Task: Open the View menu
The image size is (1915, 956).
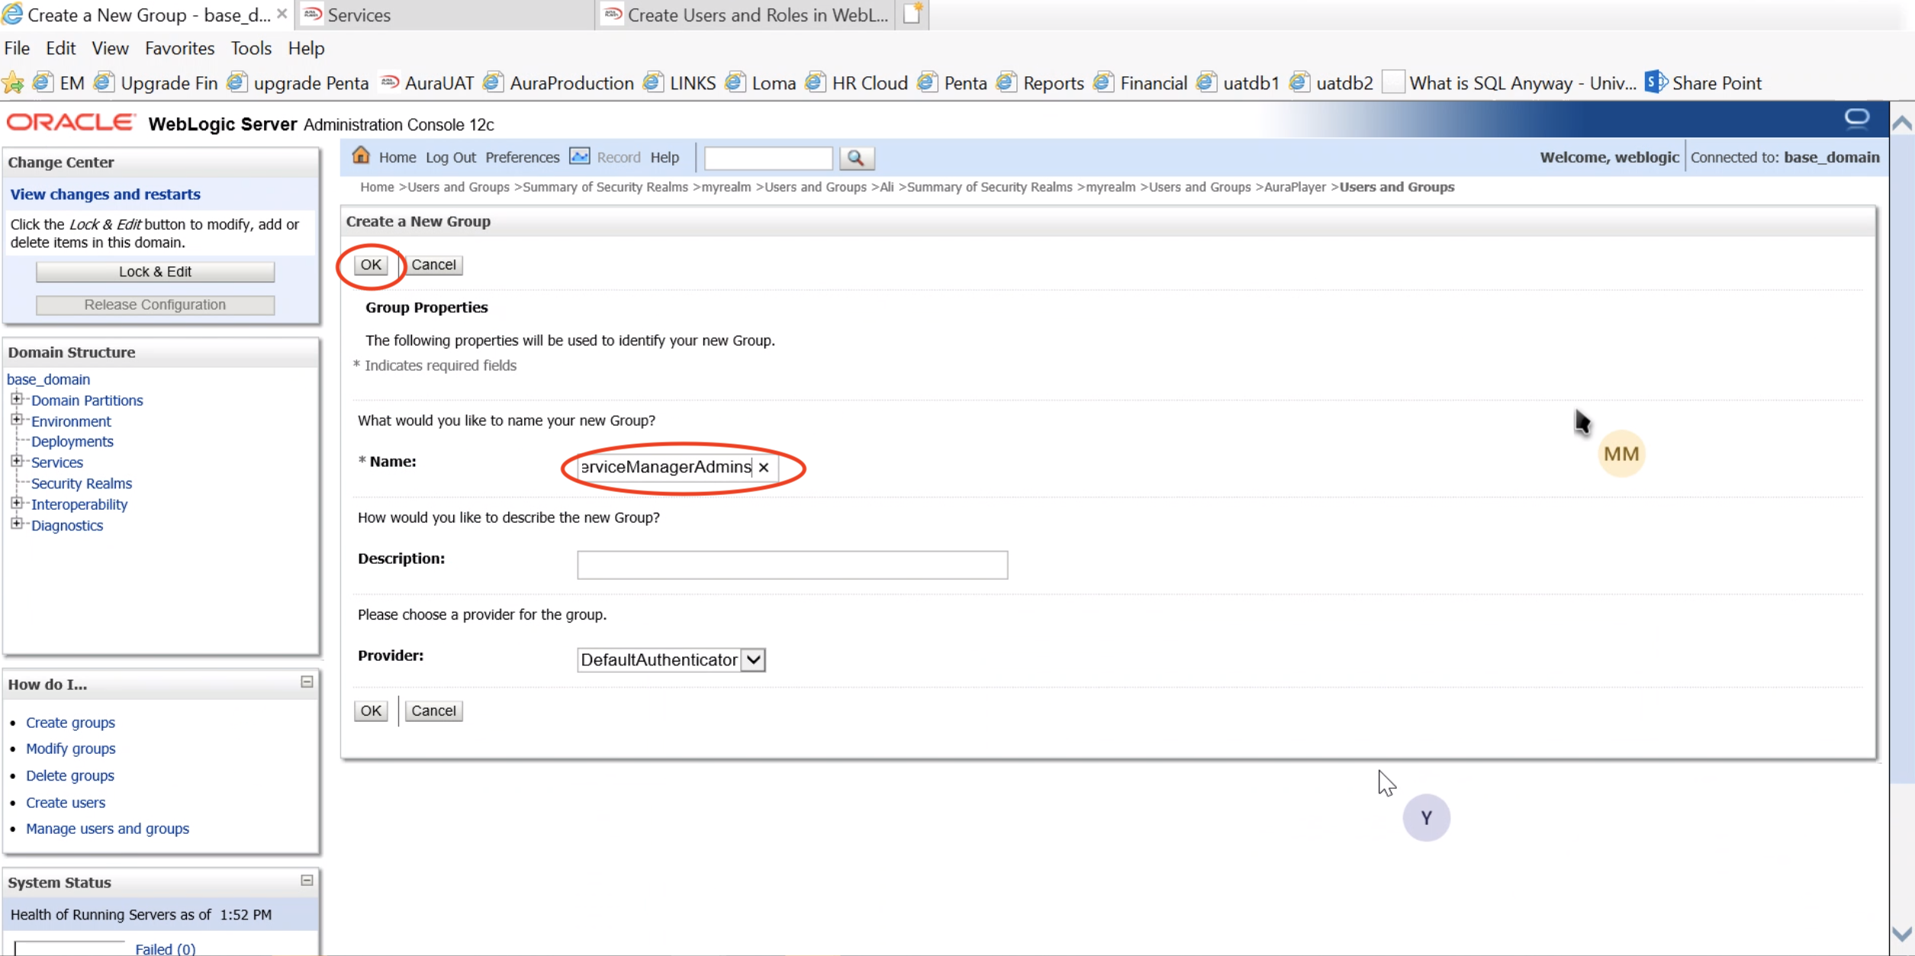Action: [110, 48]
